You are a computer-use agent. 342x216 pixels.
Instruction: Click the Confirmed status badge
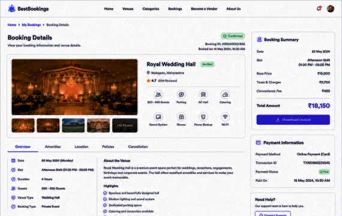pos(233,36)
